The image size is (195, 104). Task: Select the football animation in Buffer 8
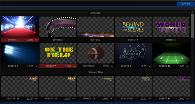95,53
